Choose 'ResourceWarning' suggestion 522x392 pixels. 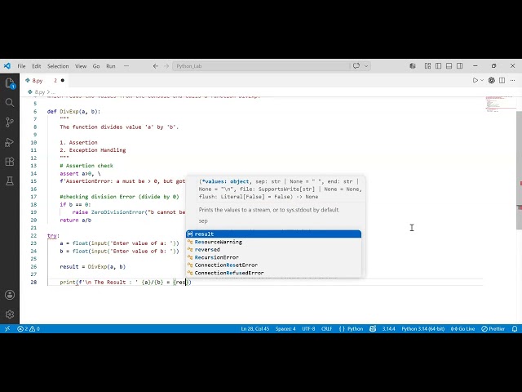pyautogui.click(x=274, y=242)
